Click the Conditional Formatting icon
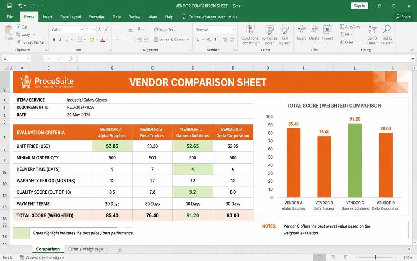Viewport: 417px width, 261px height. (x=250, y=30)
